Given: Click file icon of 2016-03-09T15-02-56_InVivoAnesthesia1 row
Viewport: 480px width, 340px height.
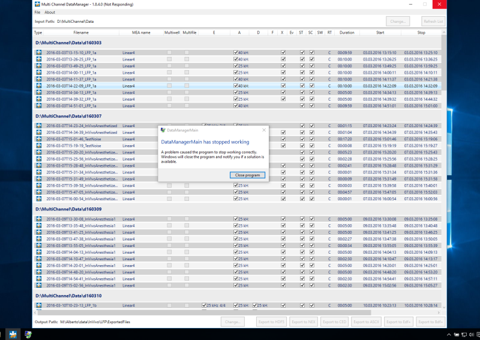Looking at the screenshot, I should (39, 285).
